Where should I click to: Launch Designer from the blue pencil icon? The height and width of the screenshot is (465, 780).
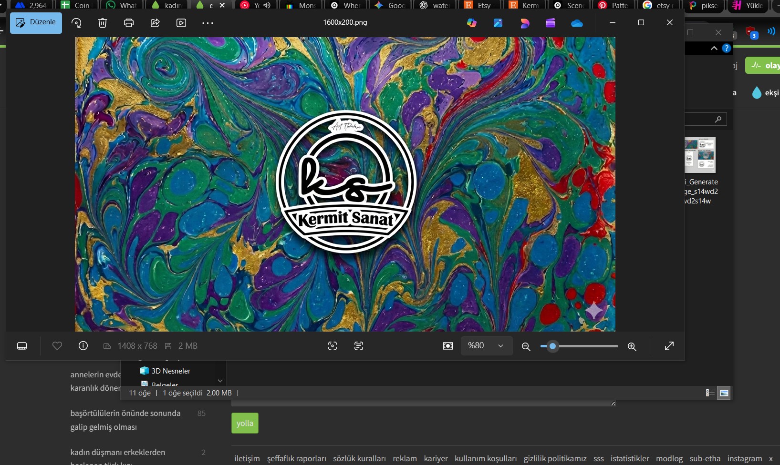pyautogui.click(x=498, y=23)
